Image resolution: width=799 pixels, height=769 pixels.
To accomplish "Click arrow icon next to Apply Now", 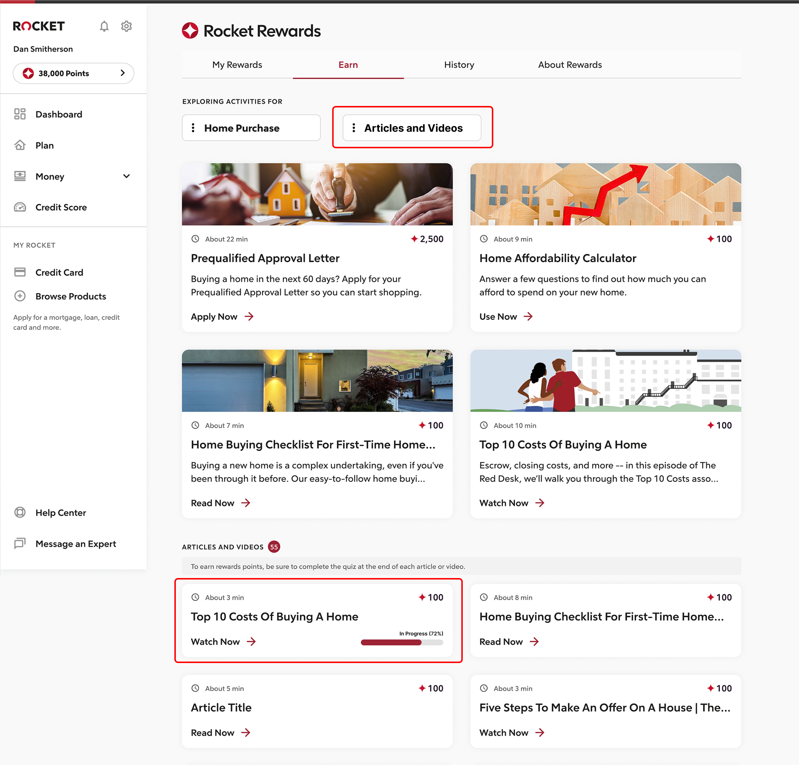I will point(249,316).
